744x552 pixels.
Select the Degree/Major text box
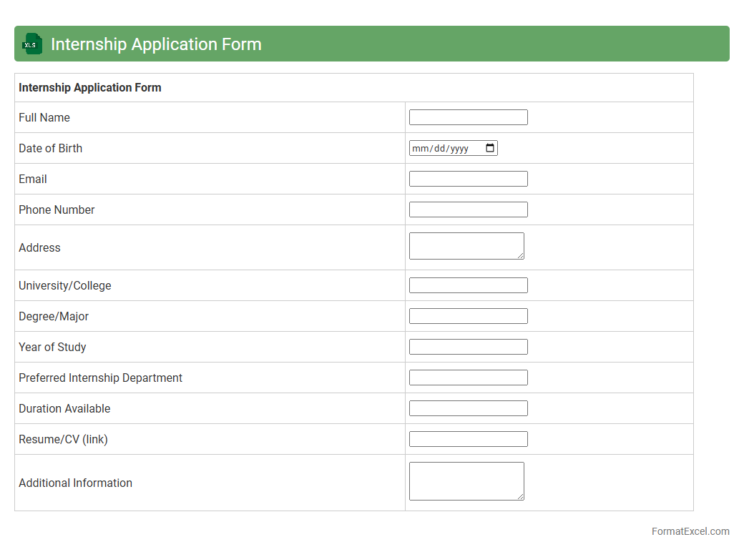[x=468, y=316]
